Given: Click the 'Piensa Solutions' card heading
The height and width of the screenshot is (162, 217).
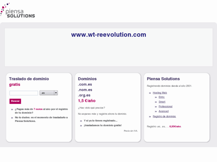Looking at the screenshot, I should click(163, 79).
